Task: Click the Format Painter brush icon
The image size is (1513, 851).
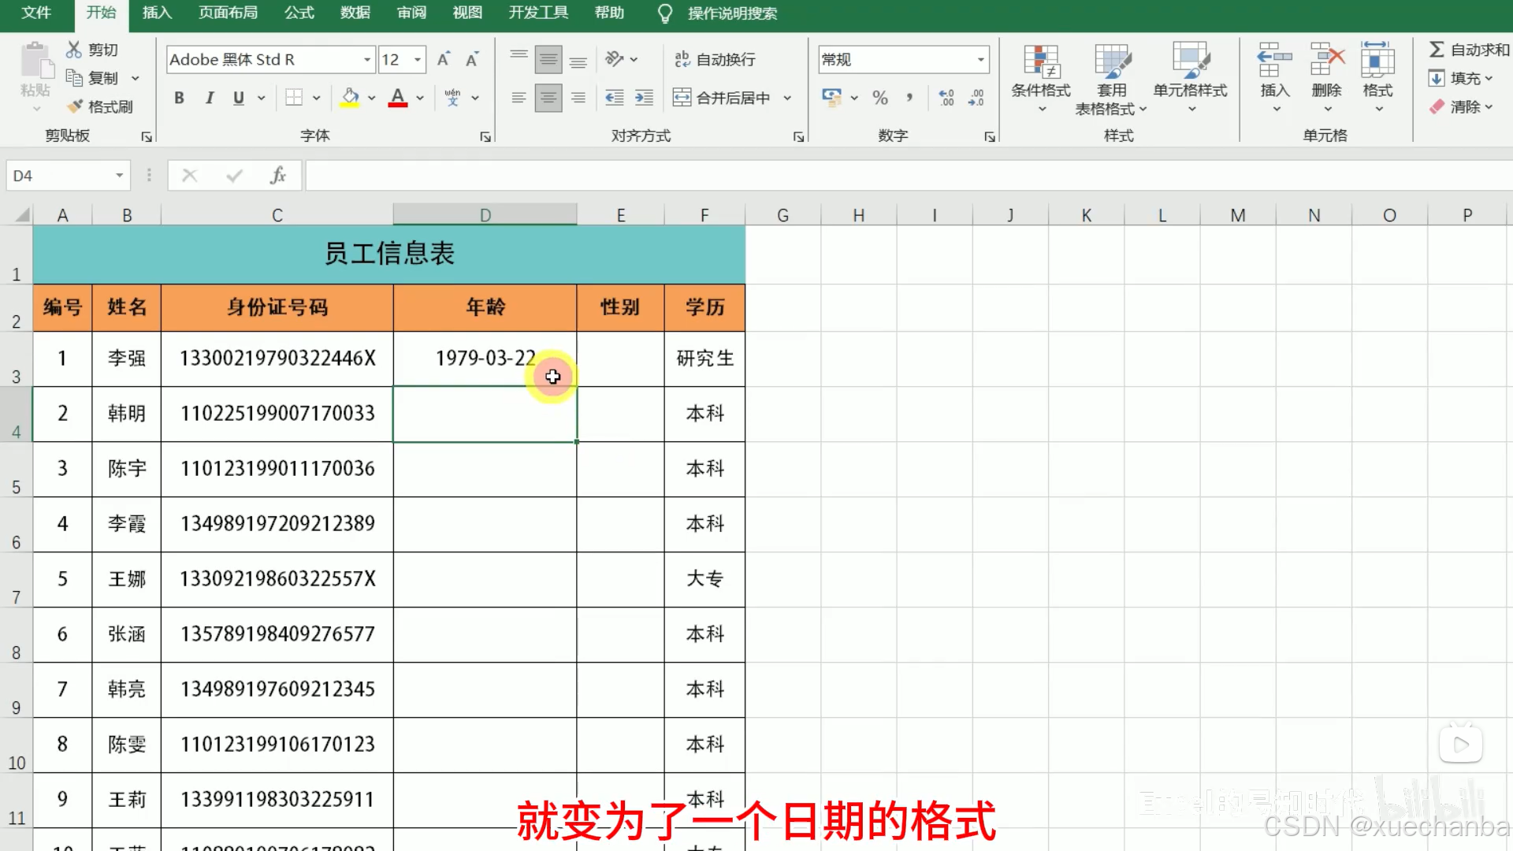Action: (x=76, y=106)
